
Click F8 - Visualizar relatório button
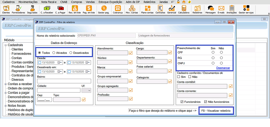pyautogui.click(x=216, y=111)
